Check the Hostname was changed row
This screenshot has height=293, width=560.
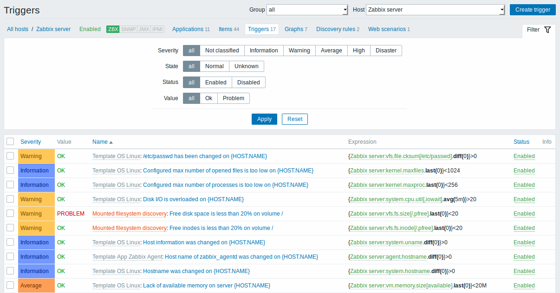click(10, 271)
